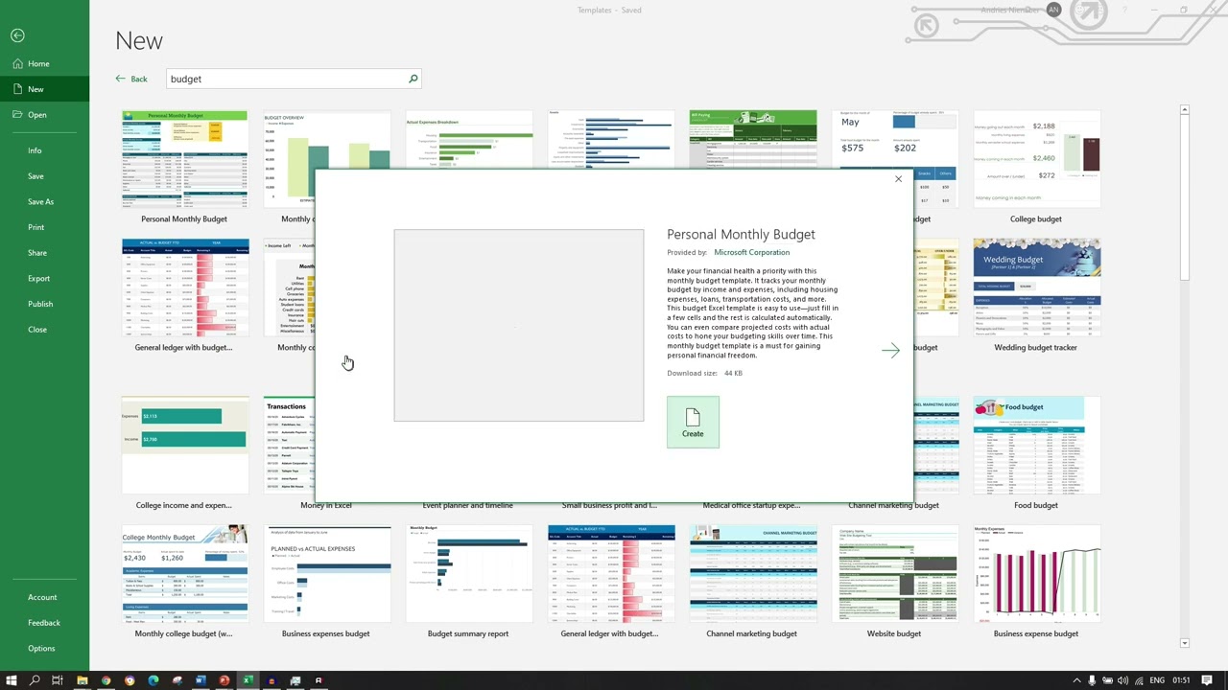This screenshot has height=690, width=1228.
Task: Click the back arrow at top left
Action: pos(17,35)
